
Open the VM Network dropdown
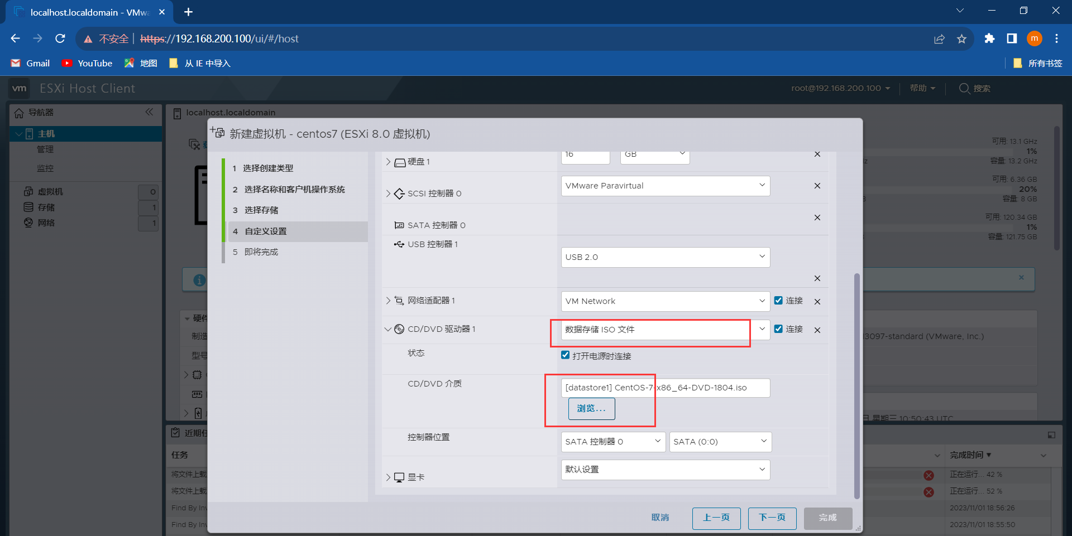click(x=666, y=301)
